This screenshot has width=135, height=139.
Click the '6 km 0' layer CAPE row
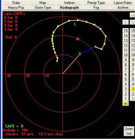pos(11,18)
